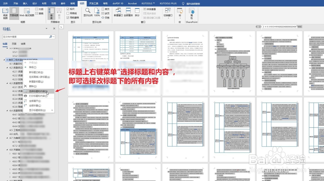Select heading 4.1 质量目标
This screenshot has width=324, height=181.
pyautogui.click(x=16, y=64)
